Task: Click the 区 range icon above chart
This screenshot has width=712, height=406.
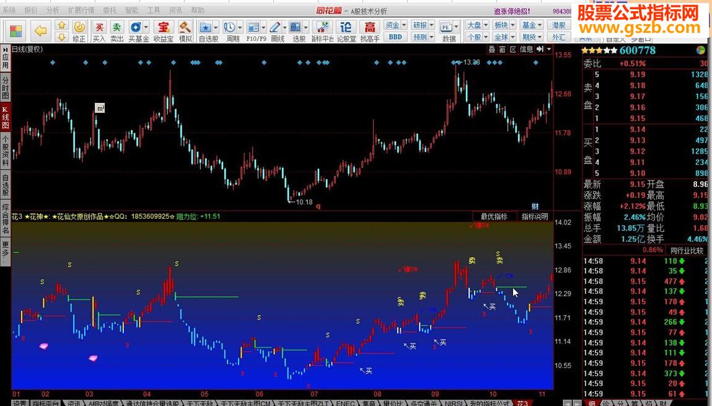Action: (x=513, y=49)
